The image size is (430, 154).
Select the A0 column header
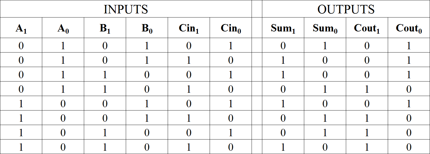pos(63,28)
